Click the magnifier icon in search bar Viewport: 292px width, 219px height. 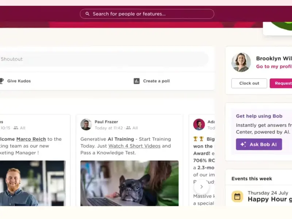pos(87,14)
